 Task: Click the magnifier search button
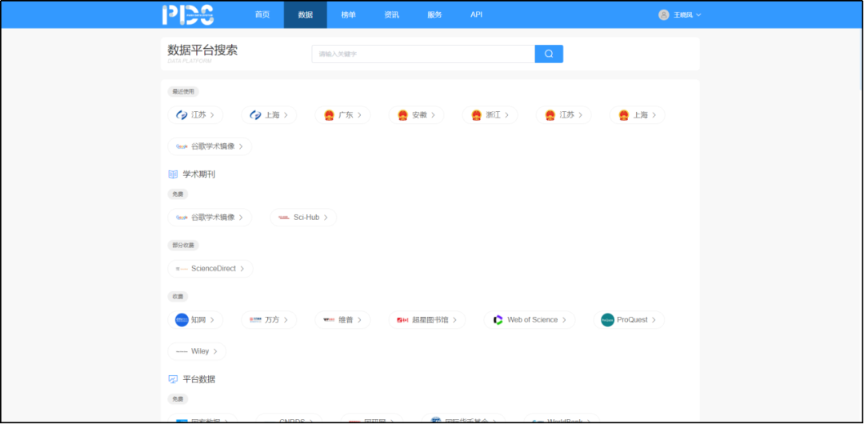549,54
